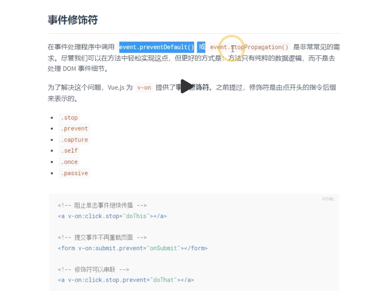Select the .once modifier list item
Screen dimensions: 387x291
(x=69, y=162)
